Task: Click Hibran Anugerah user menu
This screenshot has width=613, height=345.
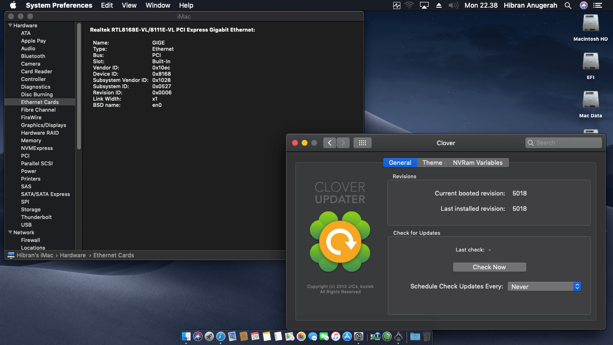Action: (x=531, y=5)
